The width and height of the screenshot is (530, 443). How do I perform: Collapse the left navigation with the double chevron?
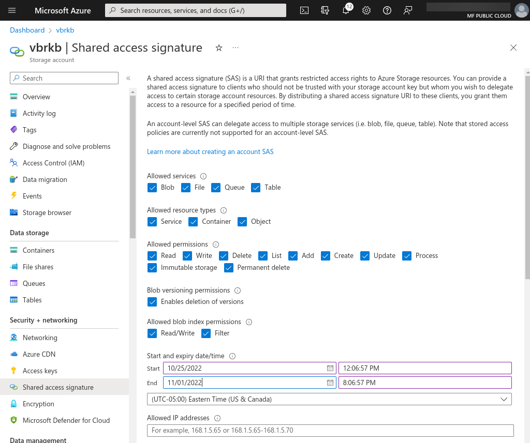coord(128,78)
